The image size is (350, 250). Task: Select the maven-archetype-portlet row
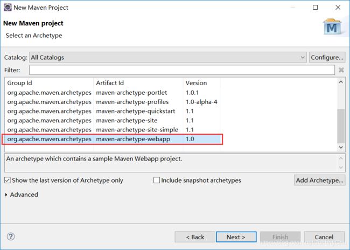[113, 93]
